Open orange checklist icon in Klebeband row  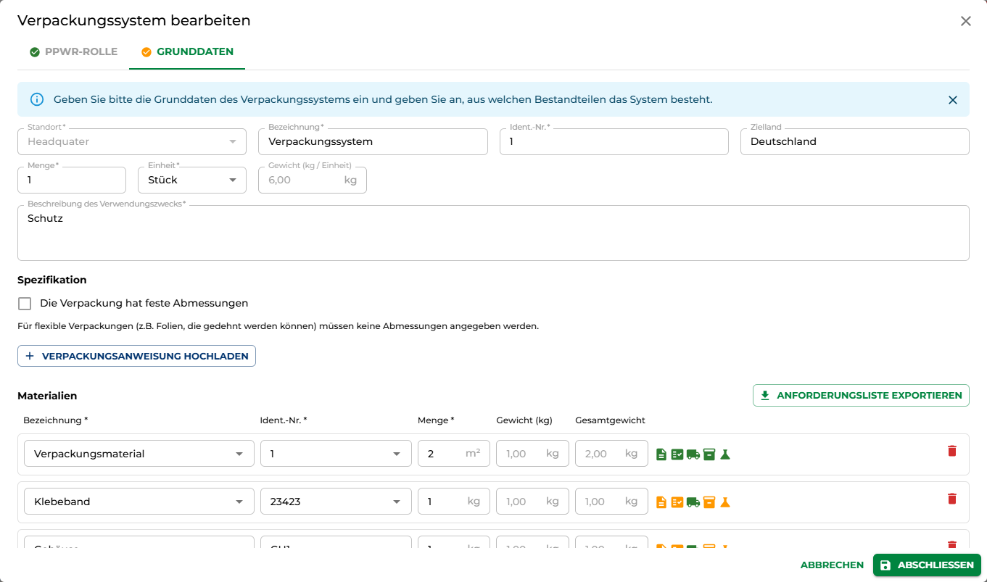tap(677, 502)
